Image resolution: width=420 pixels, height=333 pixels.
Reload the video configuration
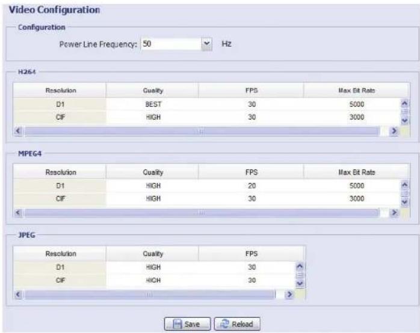[x=237, y=324]
